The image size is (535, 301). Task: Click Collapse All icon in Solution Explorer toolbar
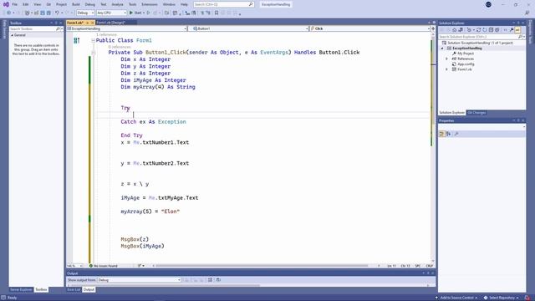pos(491,30)
